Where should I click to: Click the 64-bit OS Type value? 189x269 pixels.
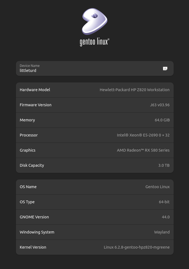tap(164, 202)
